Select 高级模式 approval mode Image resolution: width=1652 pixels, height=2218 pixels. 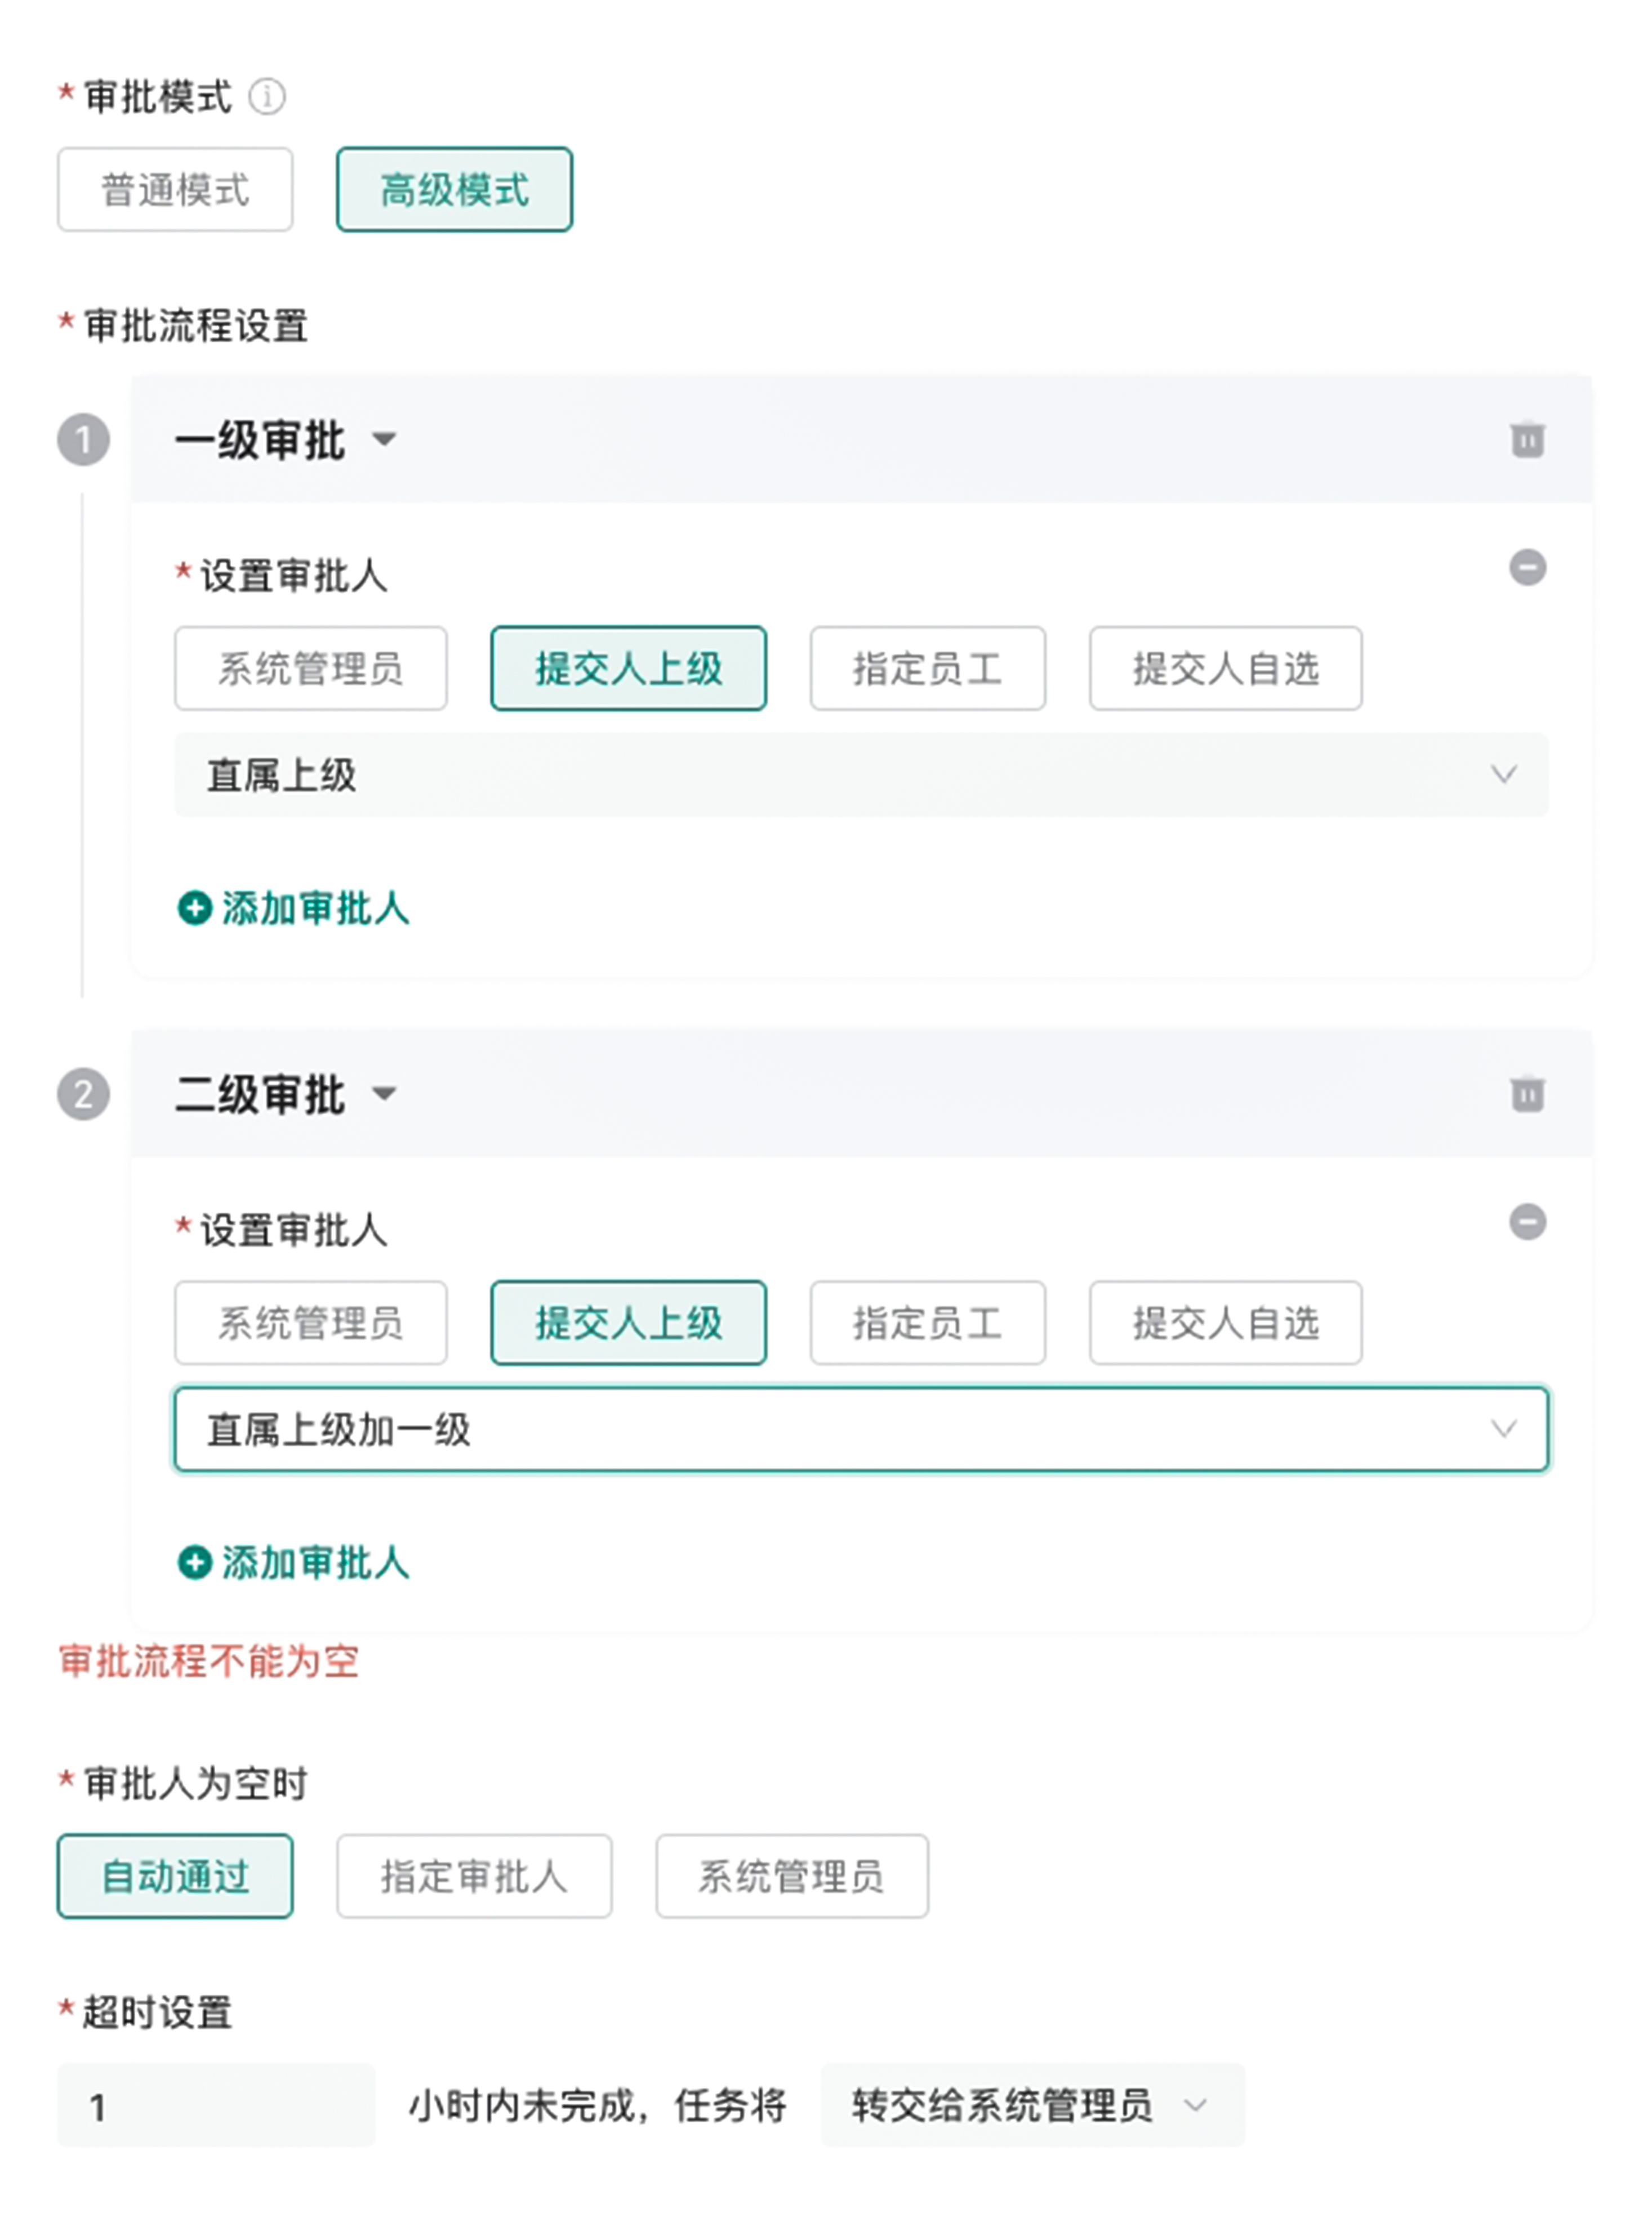[454, 190]
